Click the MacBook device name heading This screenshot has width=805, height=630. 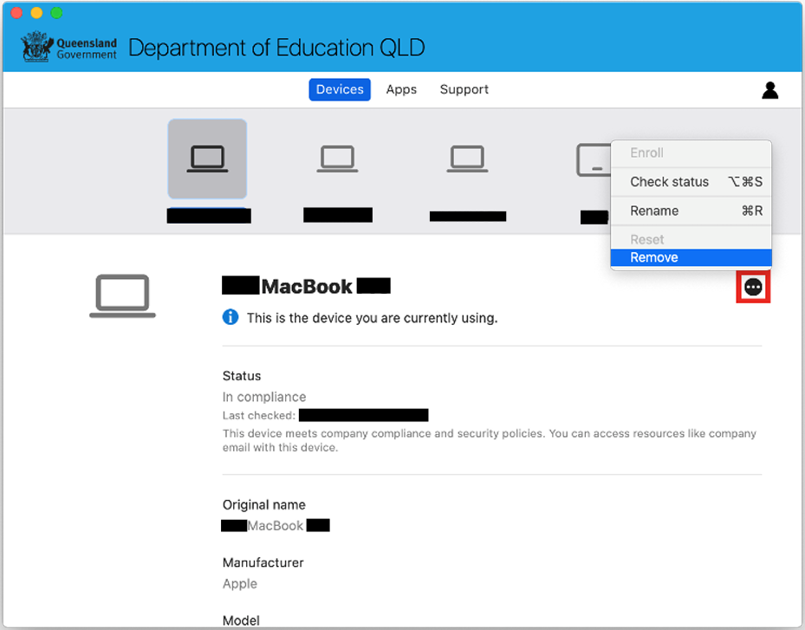click(x=307, y=286)
